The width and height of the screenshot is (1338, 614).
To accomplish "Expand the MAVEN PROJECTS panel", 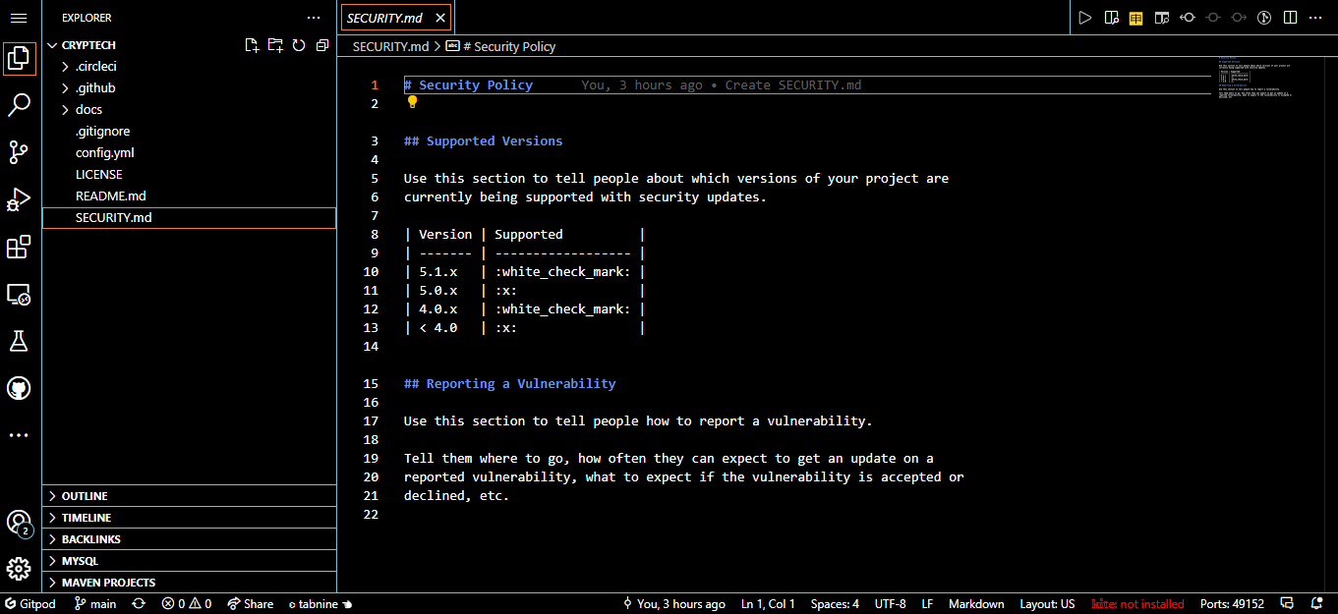I will 189,583.
